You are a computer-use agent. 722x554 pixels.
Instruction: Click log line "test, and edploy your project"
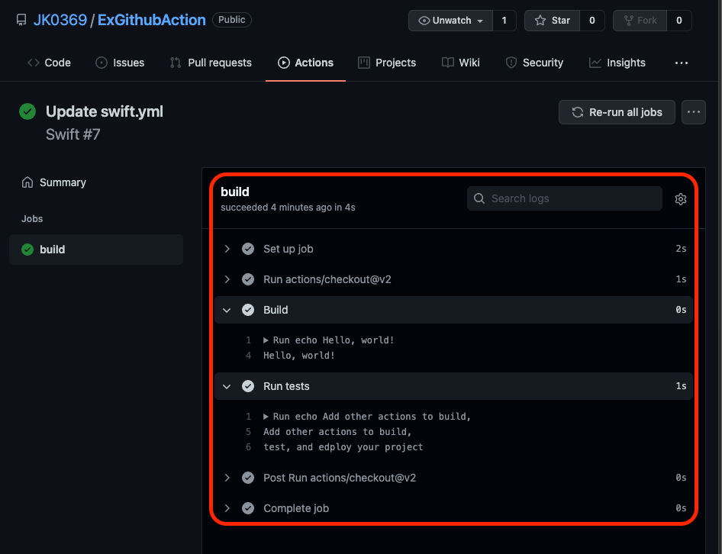343,446
